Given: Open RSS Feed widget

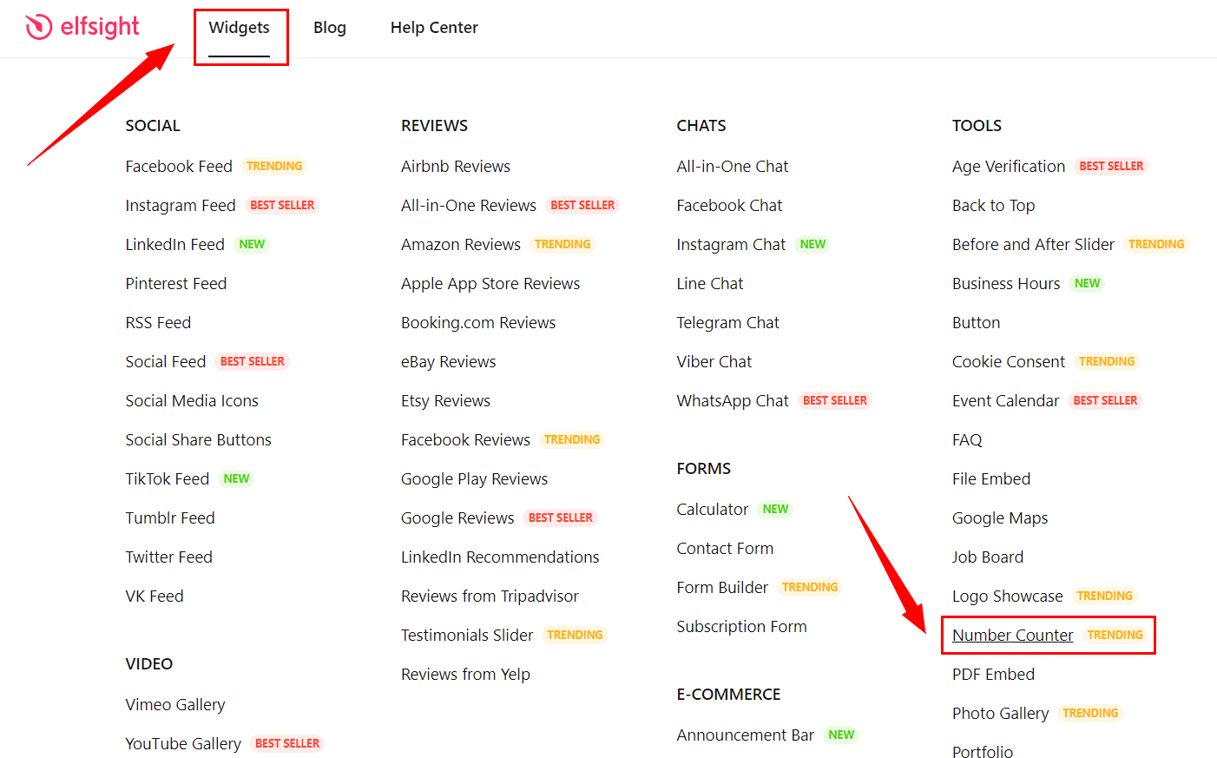Looking at the screenshot, I should click(x=158, y=322).
